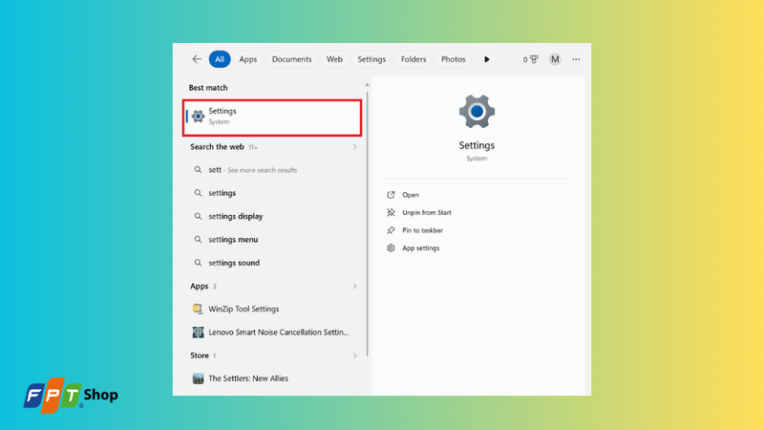Screen dimensions: 764x430
Task: Click the large Settings gear in preview pane
Action: pos(477,112)
